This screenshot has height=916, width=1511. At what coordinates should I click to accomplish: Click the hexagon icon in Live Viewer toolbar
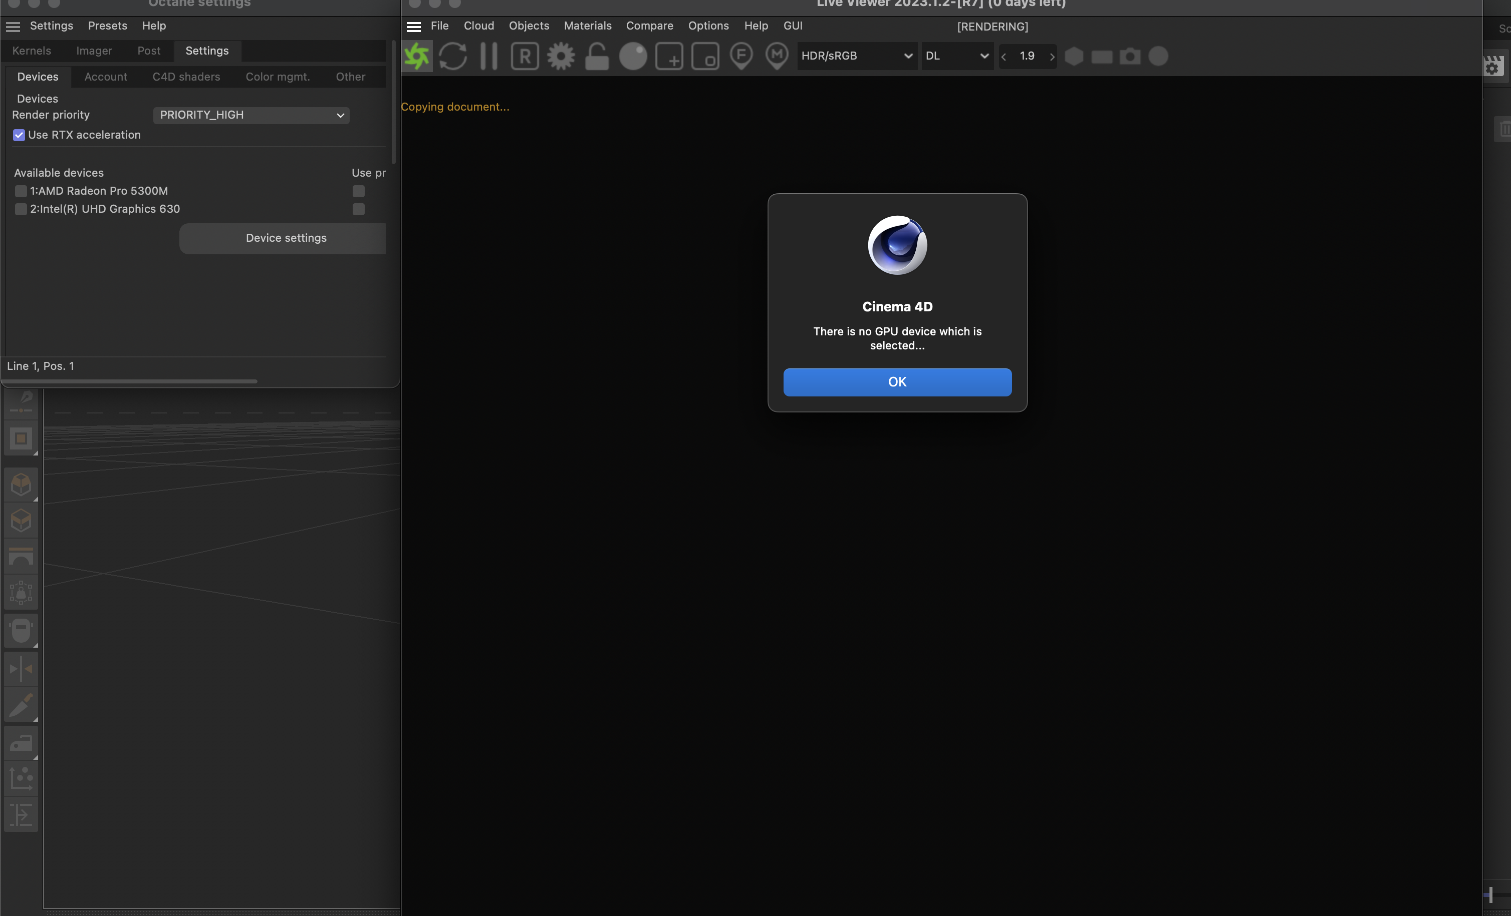(1074, 56)
